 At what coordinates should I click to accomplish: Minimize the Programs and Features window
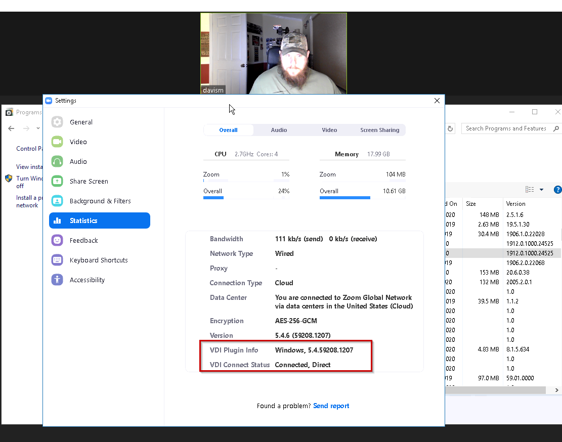pyautogui.click(x=512, y=112)
